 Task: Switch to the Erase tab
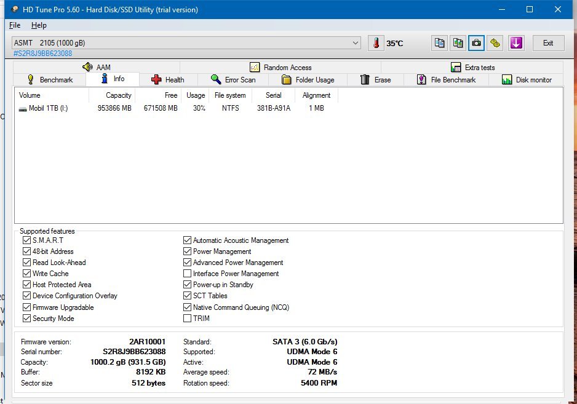(376, 79)
